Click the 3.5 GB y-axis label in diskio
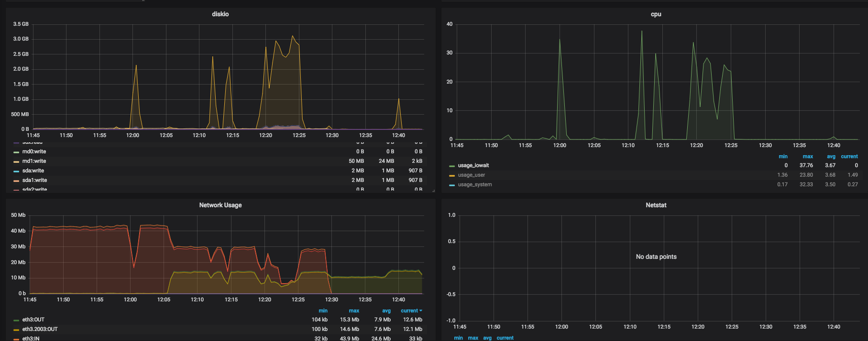This screenshot has height=341, width=868. 21,24
